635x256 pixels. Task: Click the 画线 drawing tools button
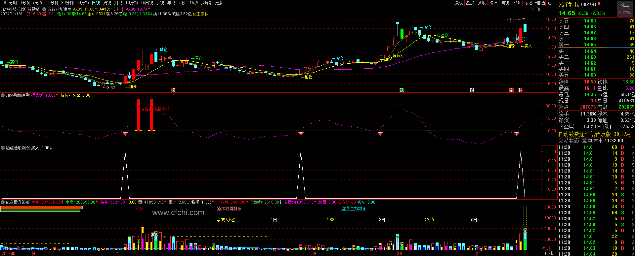(505, 3)
